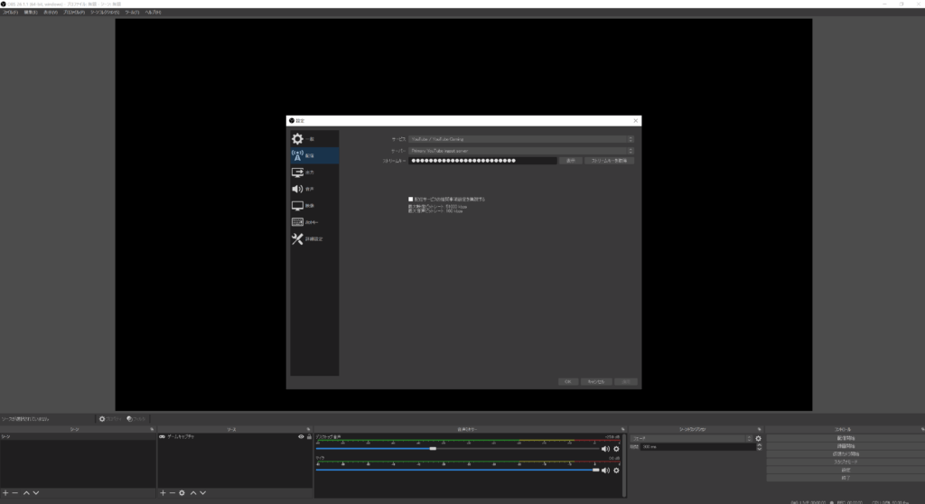Open the Fade transition type dropdown

pyautogui.click(x=691, y=438)
